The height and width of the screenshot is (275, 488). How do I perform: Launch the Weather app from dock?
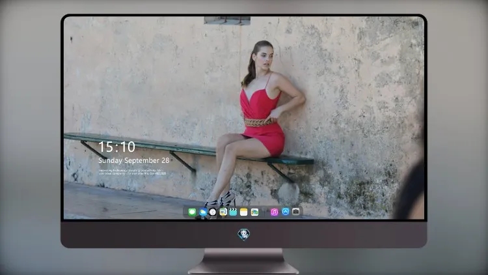(202, 212)
